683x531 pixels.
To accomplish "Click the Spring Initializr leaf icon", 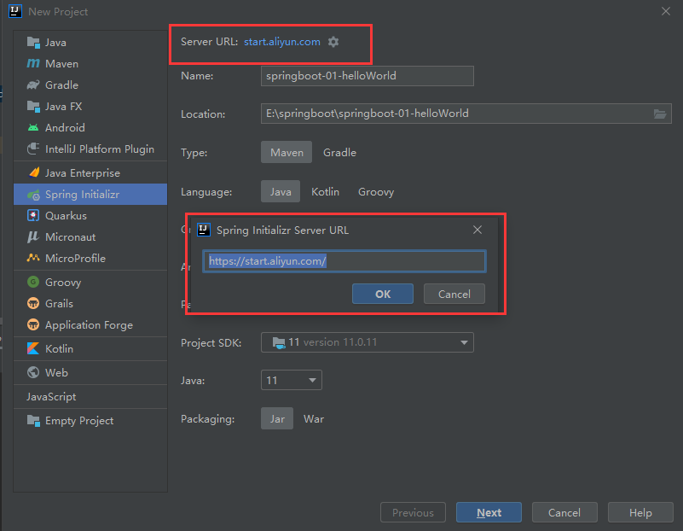I will pyautogui.click(x=33, y=195).
